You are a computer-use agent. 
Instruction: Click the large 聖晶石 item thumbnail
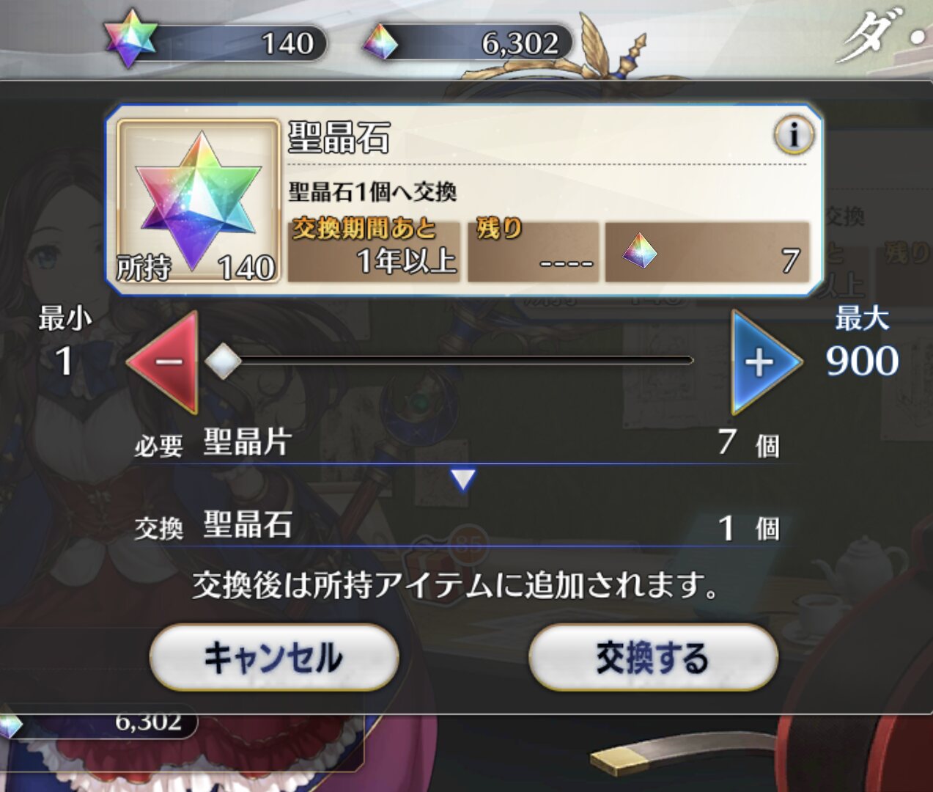198,202
